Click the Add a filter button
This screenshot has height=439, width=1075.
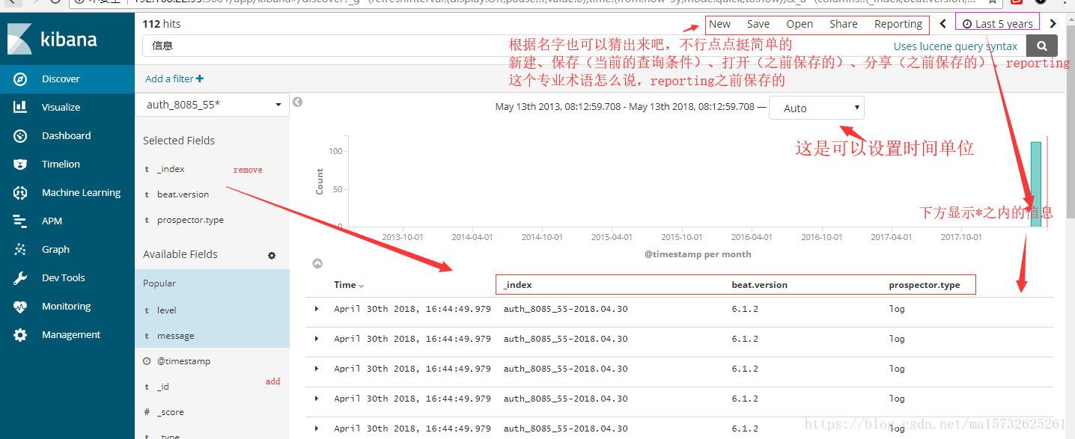(x=172, y=78)
